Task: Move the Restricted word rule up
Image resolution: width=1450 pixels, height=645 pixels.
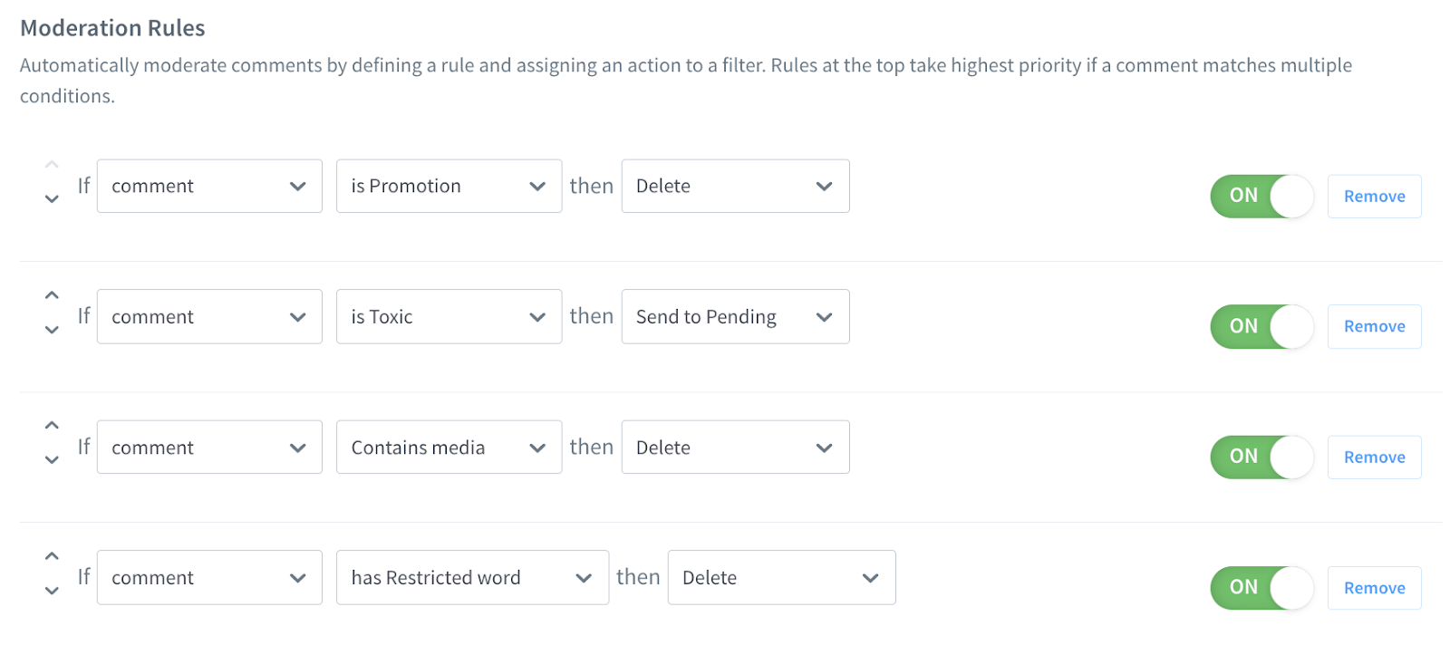Action: [x=52, y=556]
